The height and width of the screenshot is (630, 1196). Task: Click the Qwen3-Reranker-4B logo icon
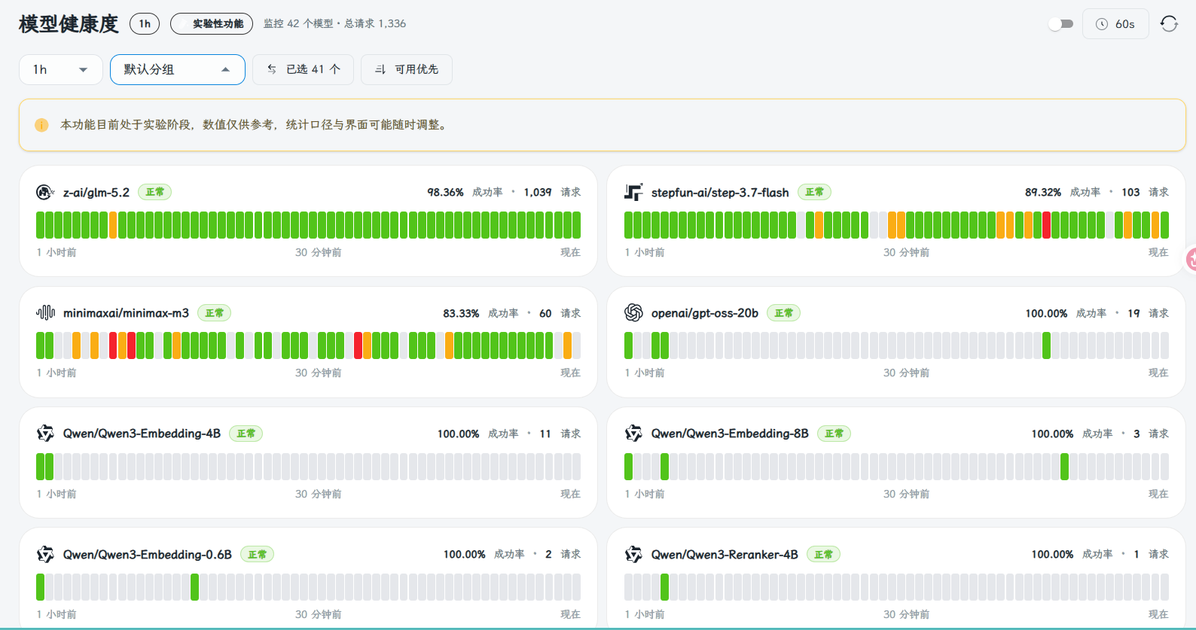(633, 554)
